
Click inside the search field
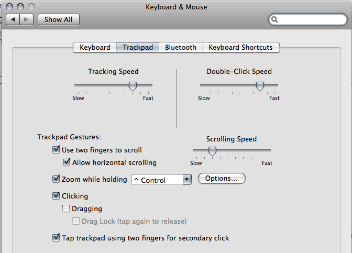312,19
